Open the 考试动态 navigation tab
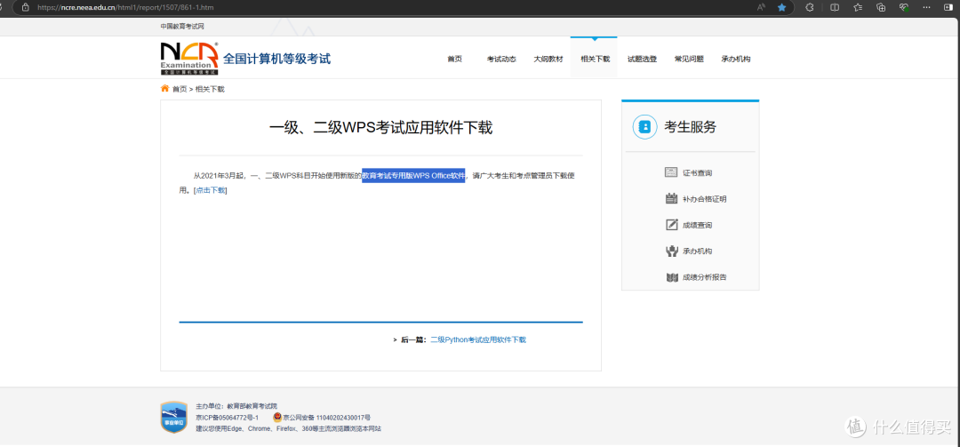The width and height of the screenshot is (960, 447). pos(501,59)
